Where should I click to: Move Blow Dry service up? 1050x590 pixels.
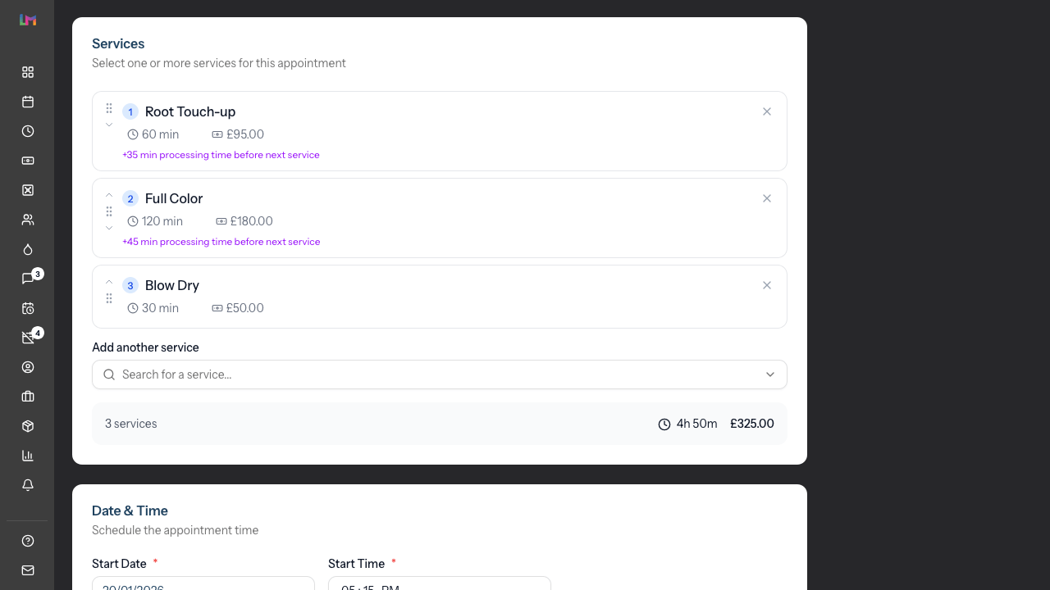pos(109,282)
